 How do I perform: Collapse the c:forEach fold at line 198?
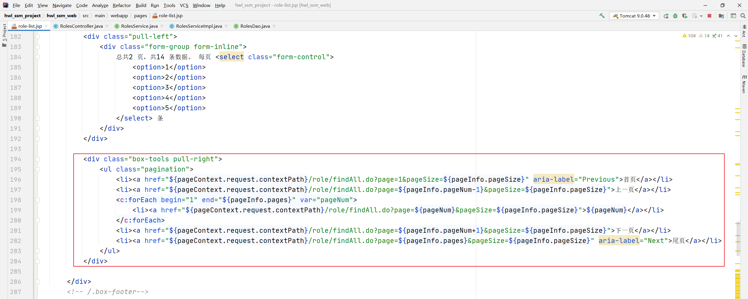point(38,200)
